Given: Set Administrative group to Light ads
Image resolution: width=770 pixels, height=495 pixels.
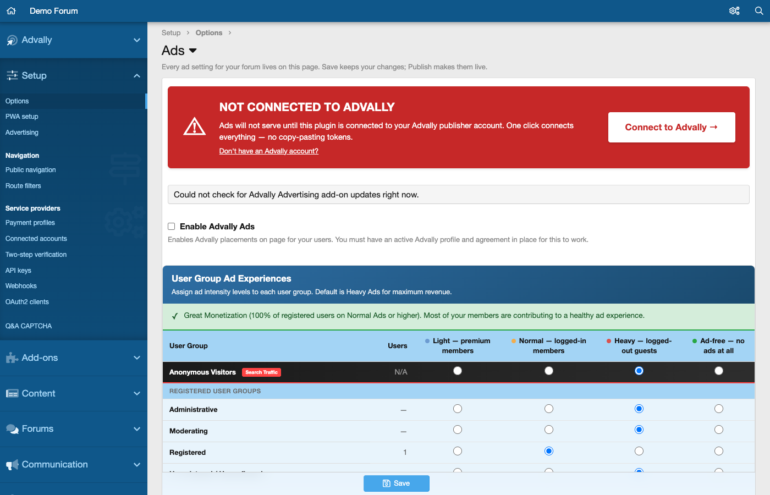Looking at the screenshot, I should pyautogui.click(x=458, y=409).
